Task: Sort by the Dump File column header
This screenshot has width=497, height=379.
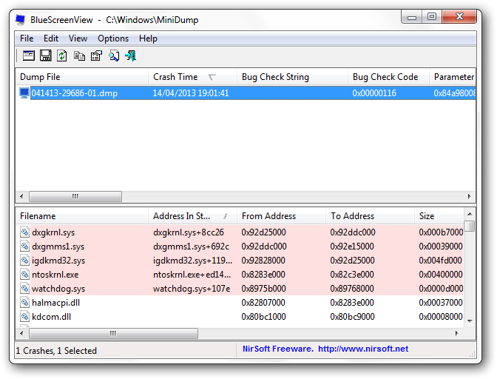Action: 82,77
